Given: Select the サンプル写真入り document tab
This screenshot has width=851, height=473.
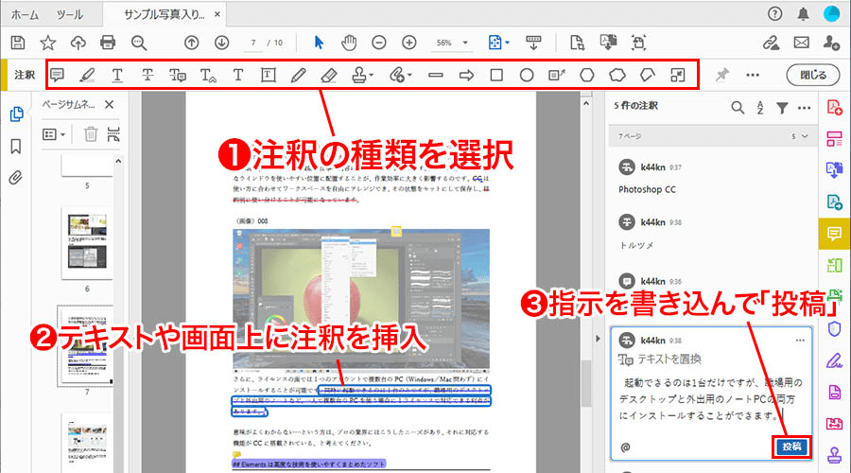Looking at the screenshot, I should 164,14.
